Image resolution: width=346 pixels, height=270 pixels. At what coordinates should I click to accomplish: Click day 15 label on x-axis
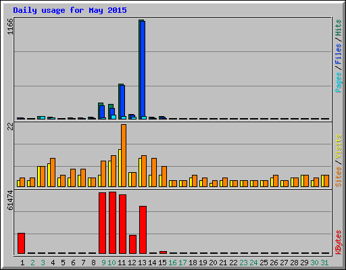pyautogui.click(x=162, y=263)
